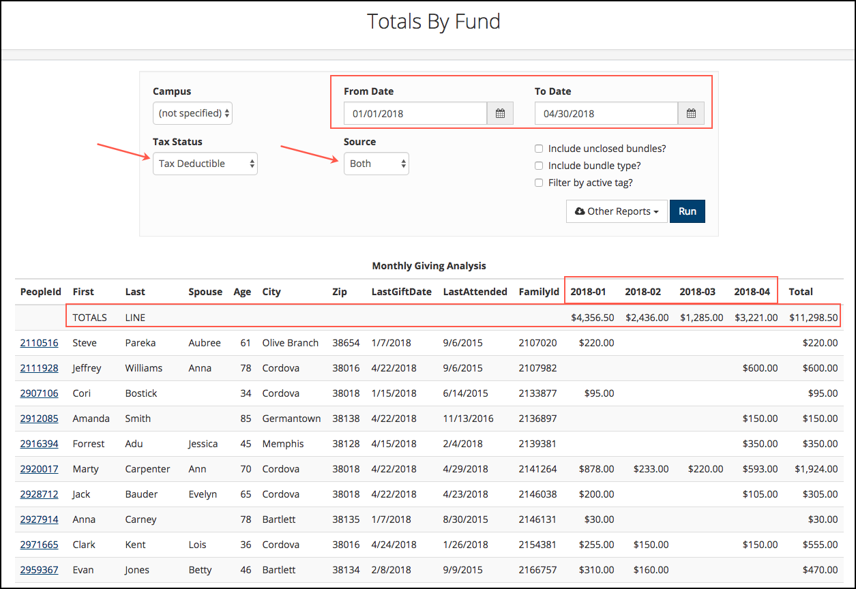This screenshot has height=589, width=856.
Task: Click the 2018-03 column header
Action: click(697, 292)
